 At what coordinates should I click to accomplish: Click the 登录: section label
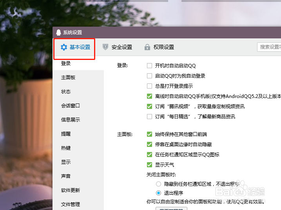pyautogui.click(x=122, y=65)
